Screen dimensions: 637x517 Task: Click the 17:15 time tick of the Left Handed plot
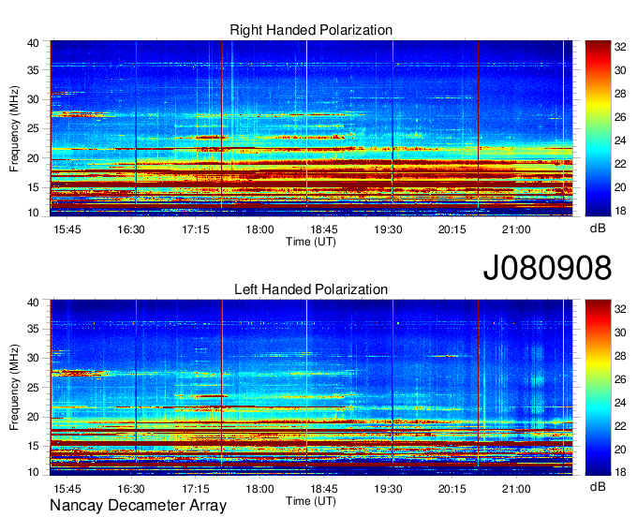[x=196, y=489]
